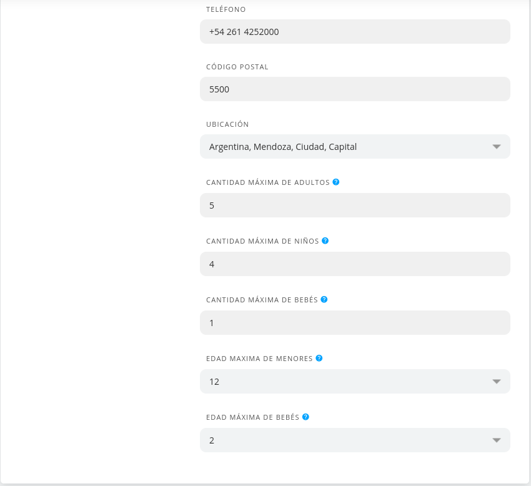Click the question mark beside Cantidad Máxima de Niños
Viewport: 531px width, 486px height.
pos(325,241)
